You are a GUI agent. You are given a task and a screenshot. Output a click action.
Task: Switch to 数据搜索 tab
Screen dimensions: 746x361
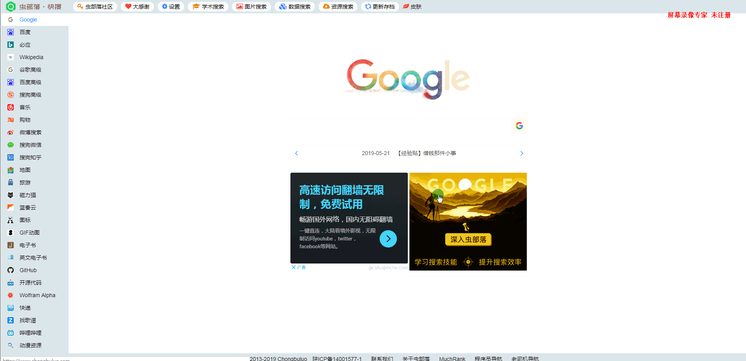[295, 7]
